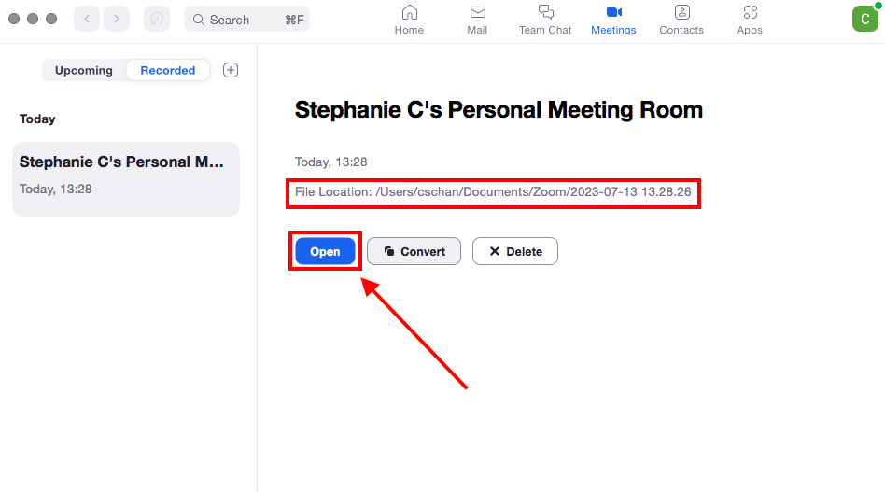
Task: Open the history clock button
Action: [x=157, y=20]
